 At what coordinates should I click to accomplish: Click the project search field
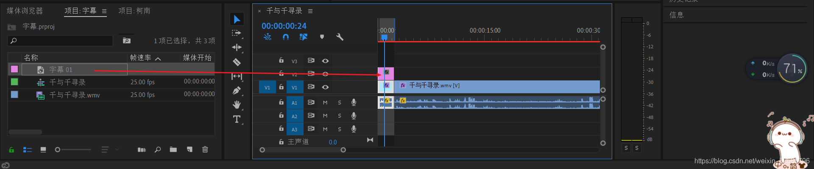[x=60, y=41]
